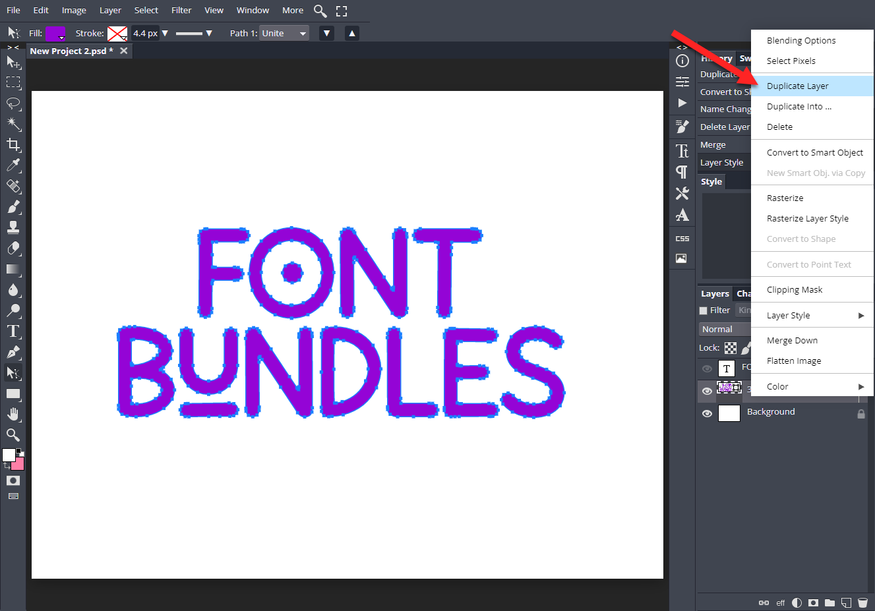Select the Gradient tool
This screenshot has height=611, width=875.
(x=13, y=269)
